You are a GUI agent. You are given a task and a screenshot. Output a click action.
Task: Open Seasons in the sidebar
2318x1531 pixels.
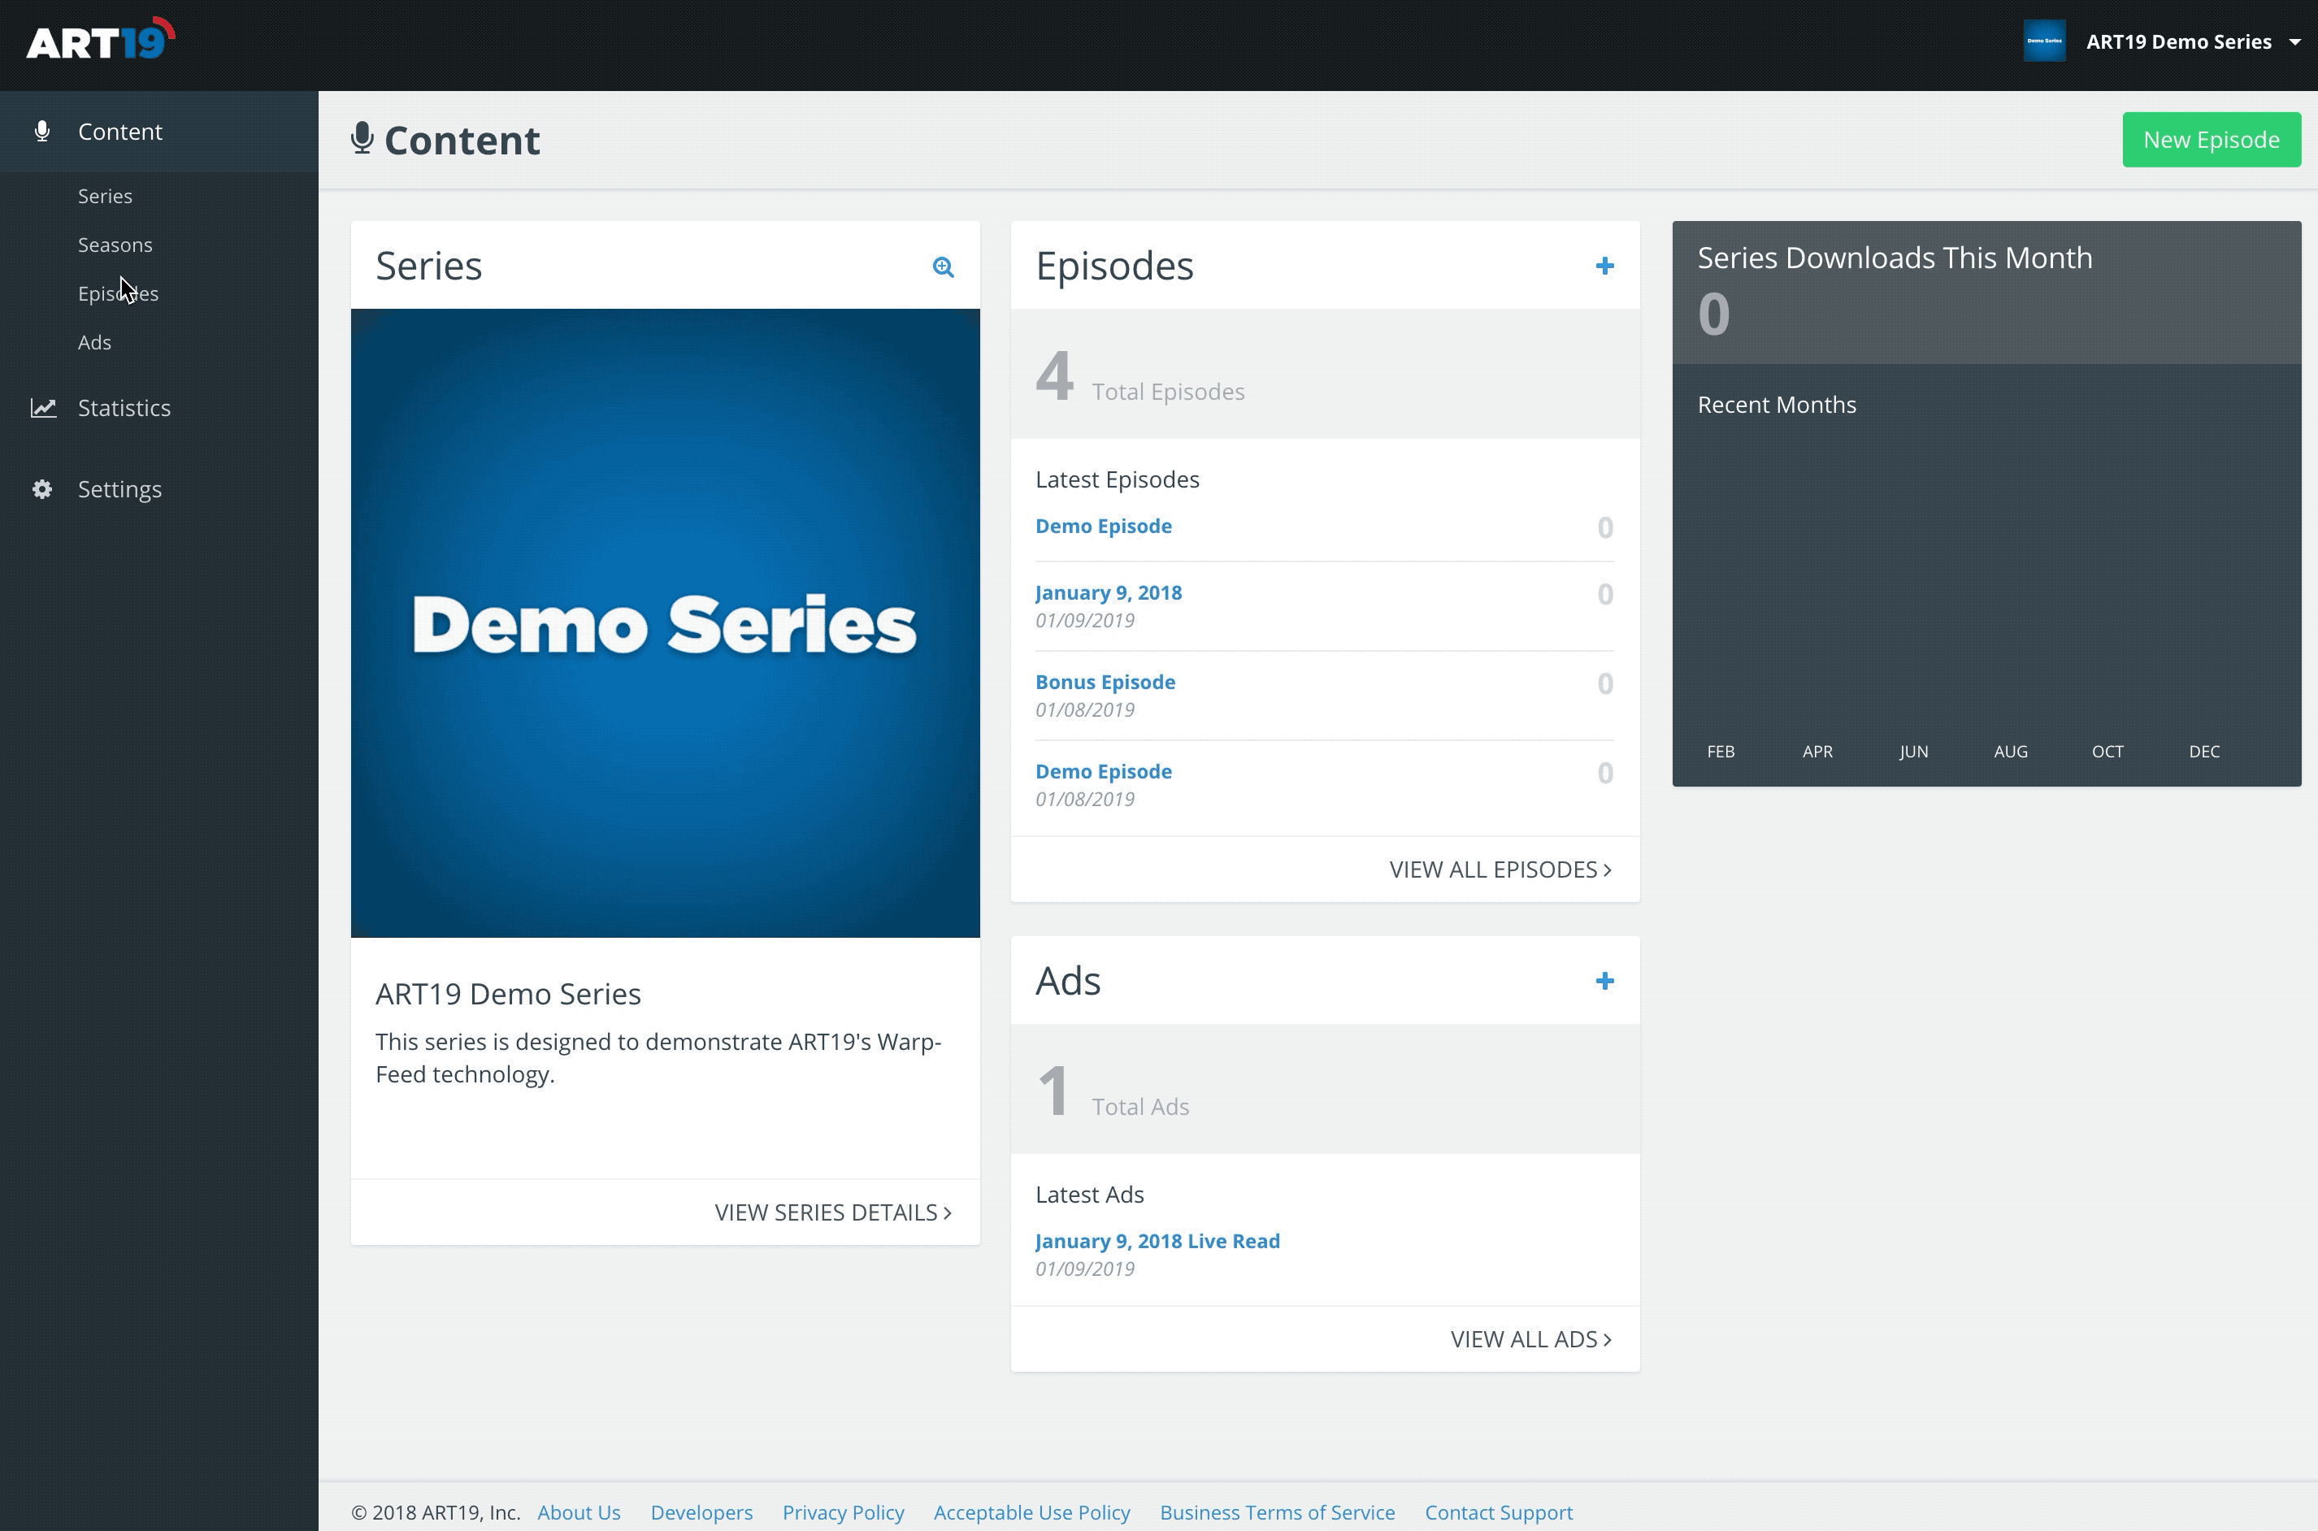tap(115, 244)
